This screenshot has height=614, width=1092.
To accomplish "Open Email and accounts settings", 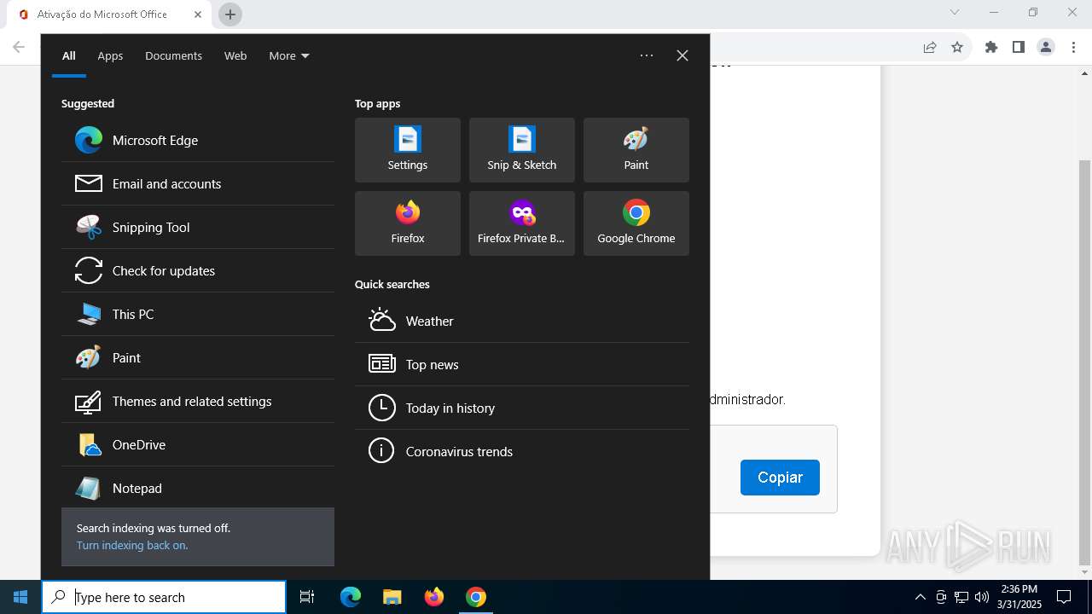I will tap(198, 183).
